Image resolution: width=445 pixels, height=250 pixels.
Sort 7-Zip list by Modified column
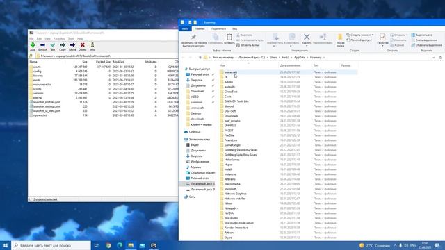point(119,62)
